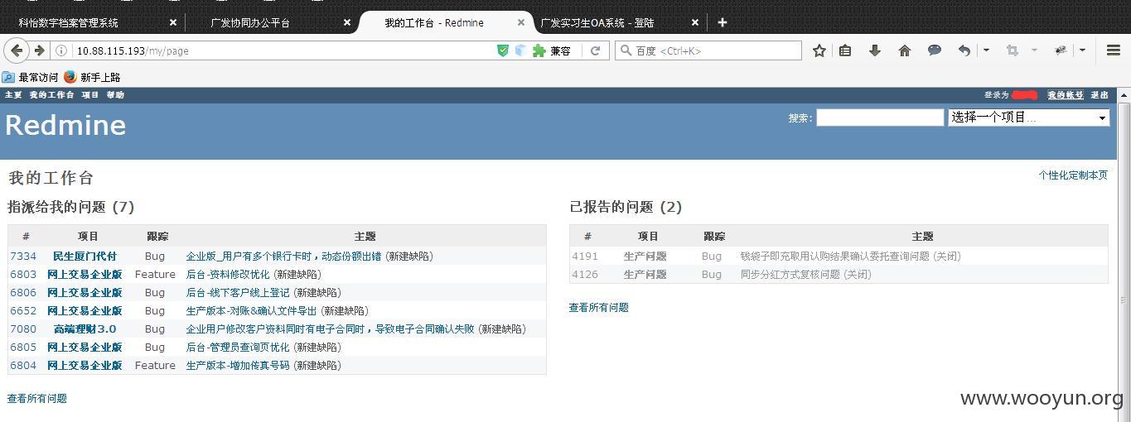
Task: Open the 新手上路 Firefox bookmark
Action: click(93, 77)
